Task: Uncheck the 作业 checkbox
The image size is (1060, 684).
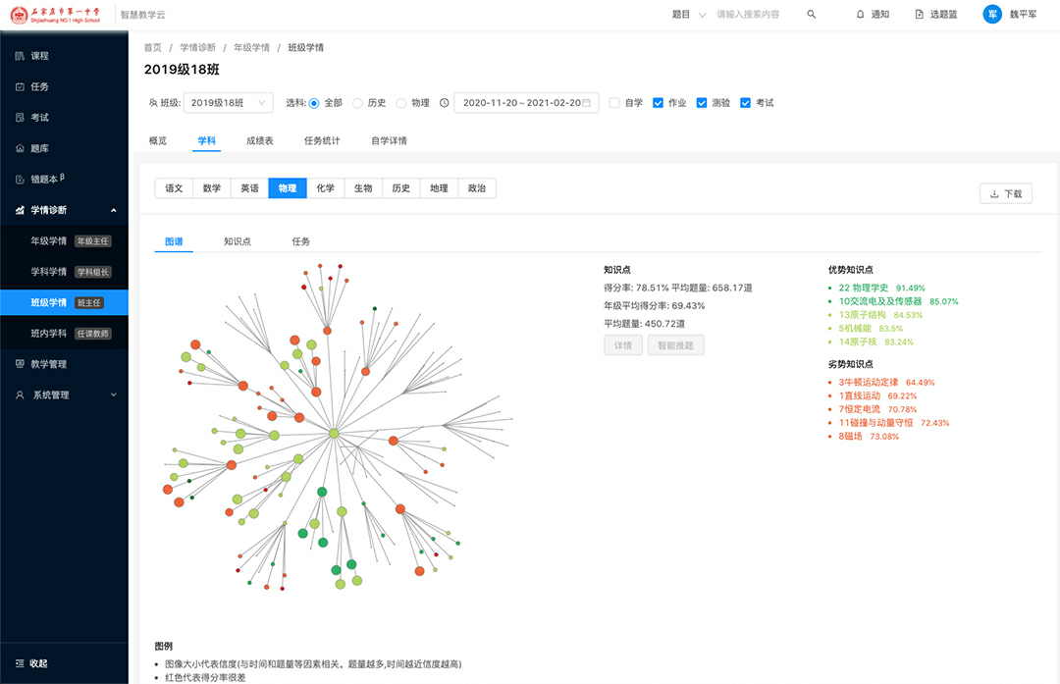Action: (659, 103)
